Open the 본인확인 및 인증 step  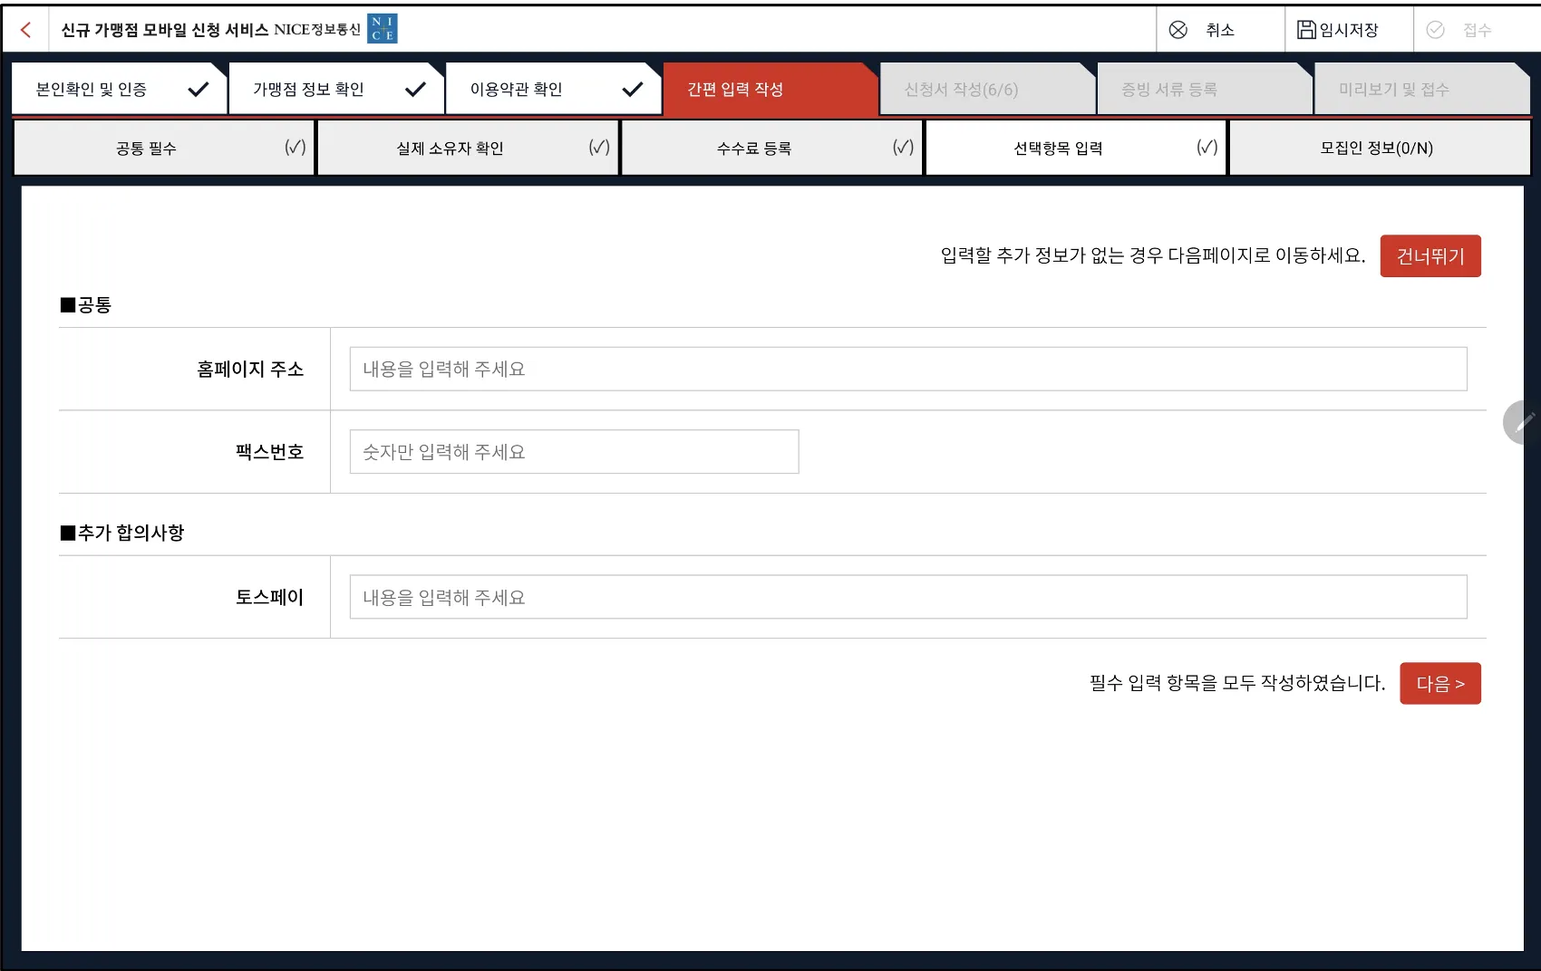pyautogui.click(x=119, y=89)
